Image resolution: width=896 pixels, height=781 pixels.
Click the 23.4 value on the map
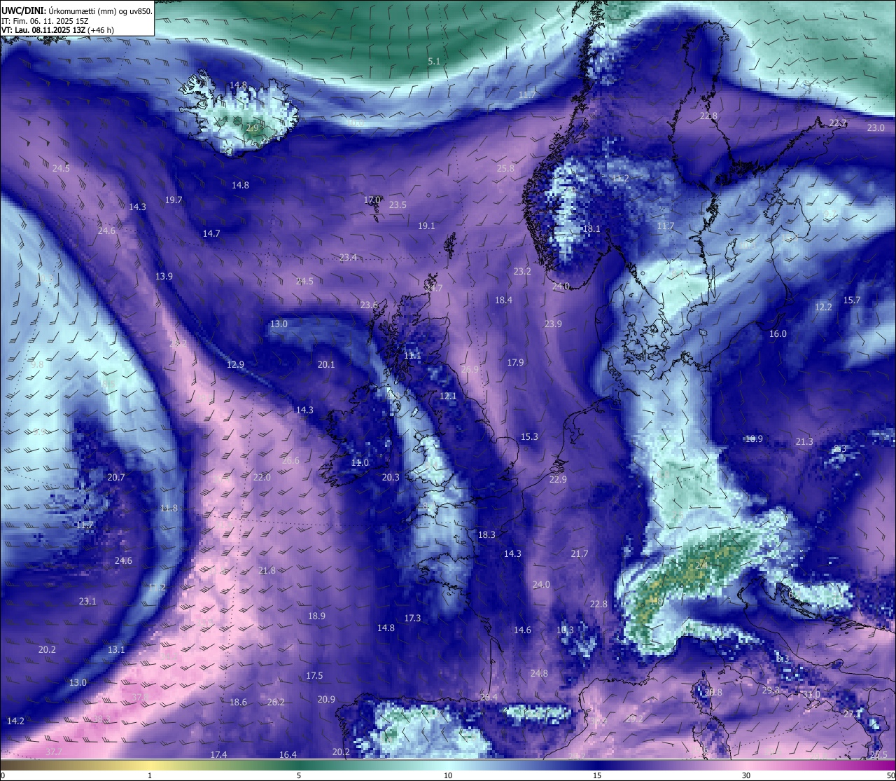click(348, 257)
